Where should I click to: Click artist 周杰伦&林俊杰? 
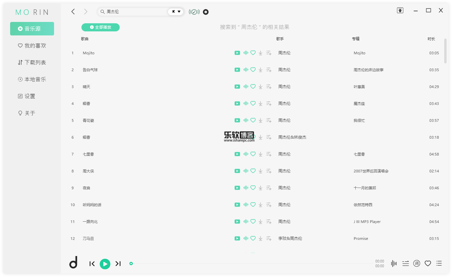(292, 137)
